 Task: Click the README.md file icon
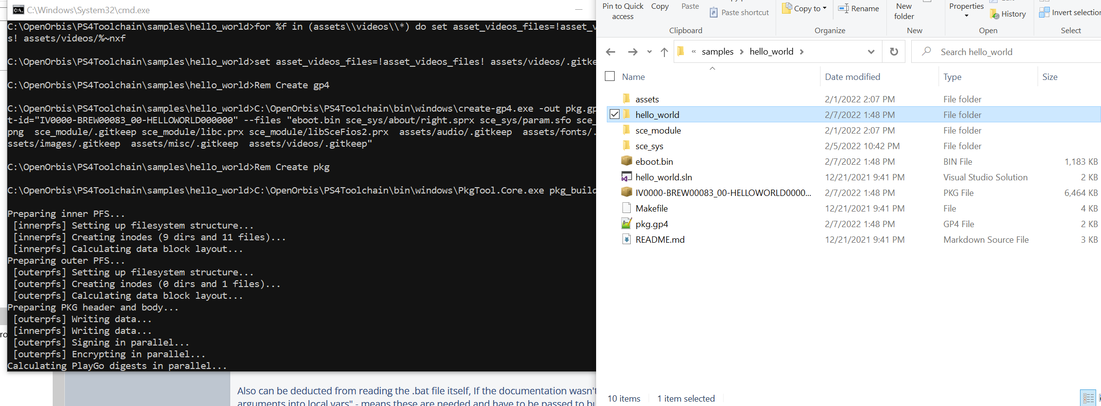click(x=626, y=239)
